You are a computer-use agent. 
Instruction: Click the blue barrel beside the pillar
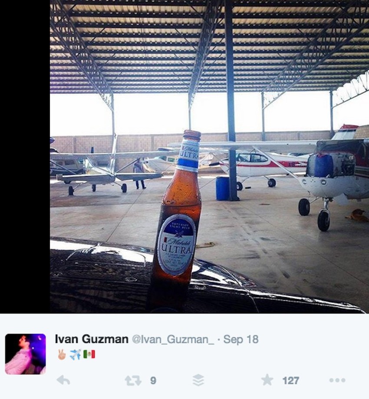[x=222, y=188]
